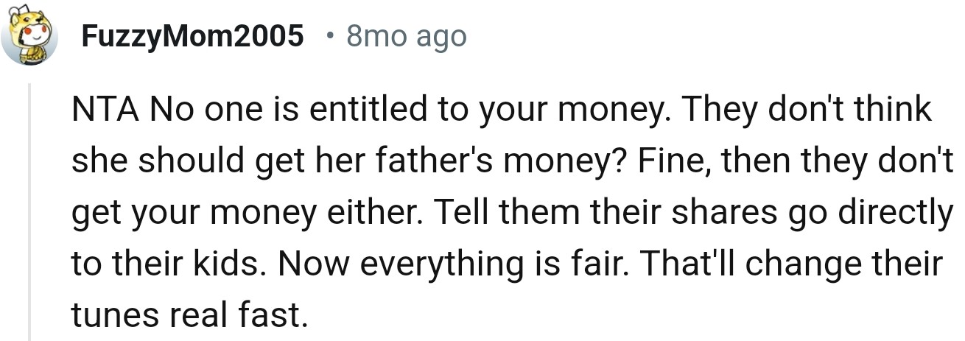This screenshot has height=341, width=965.
Task: Click the closing text "tunes real fast."
Action: coord(187,315)
